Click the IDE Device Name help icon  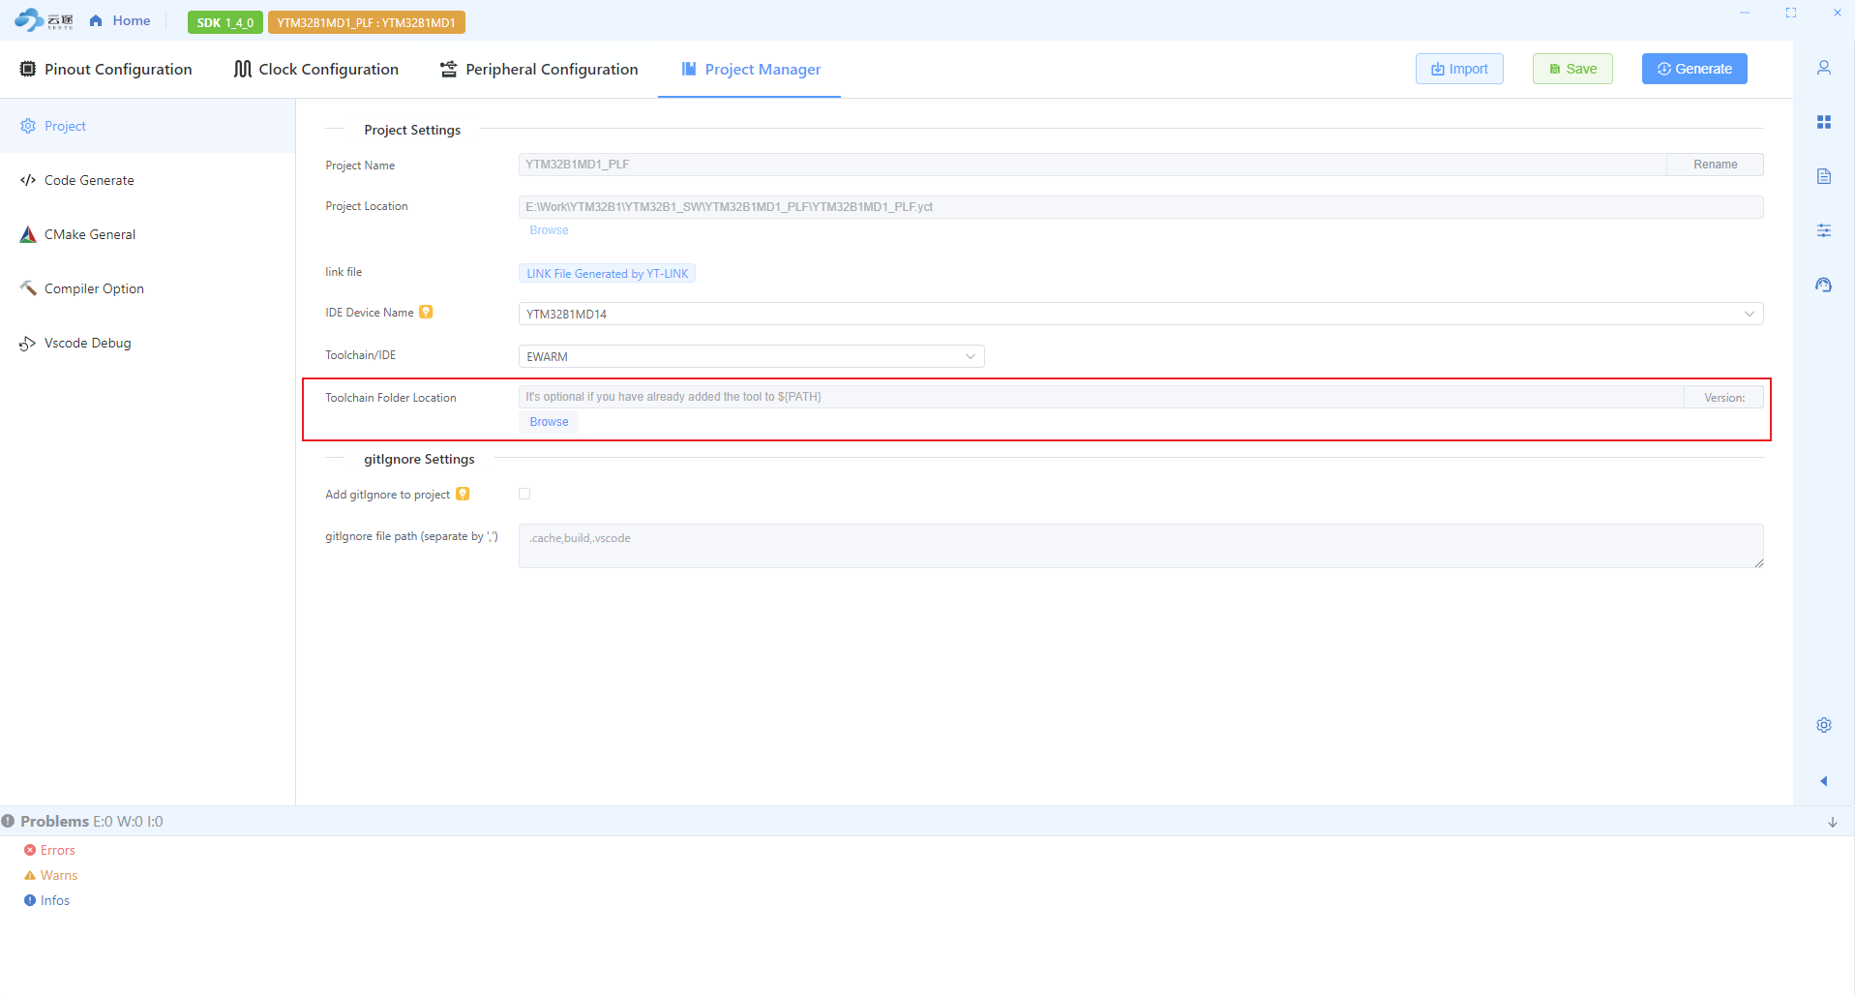[x=426, y=313]
